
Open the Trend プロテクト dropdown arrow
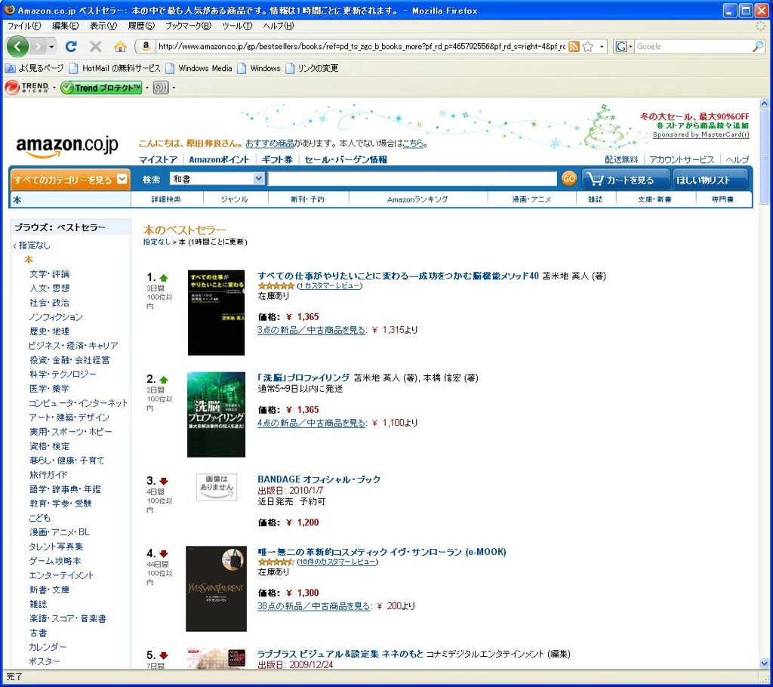click(147, 88)
